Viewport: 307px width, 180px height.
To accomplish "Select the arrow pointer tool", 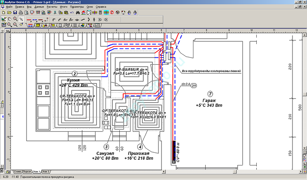I will coord(21,19).
